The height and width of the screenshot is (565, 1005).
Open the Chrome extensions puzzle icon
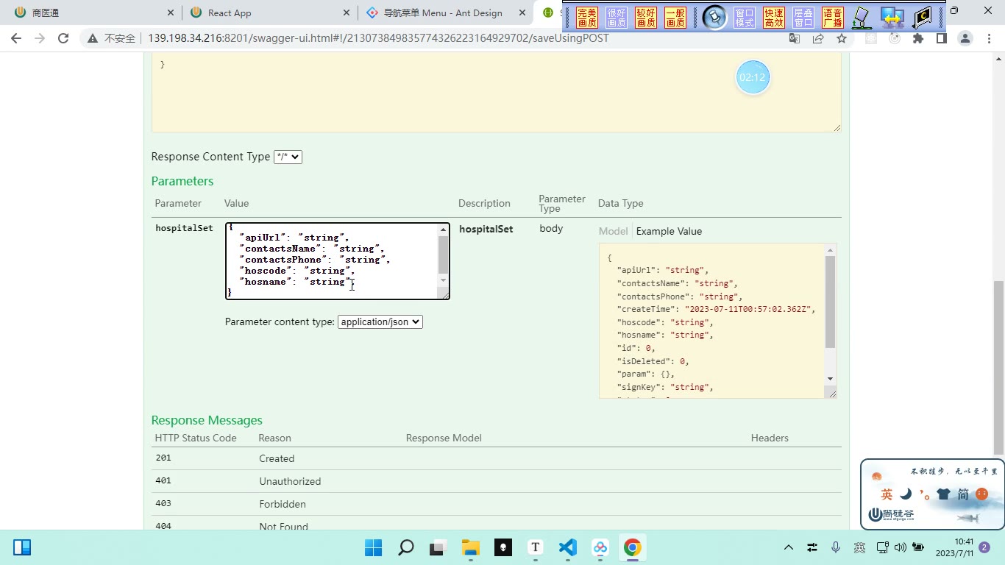click(918, 38)
